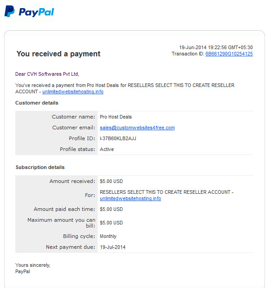Click the Dear CVH Softwares Pvt Ltd greeting
The width and height of the screenshot is (278, 288).
(47, 74)
